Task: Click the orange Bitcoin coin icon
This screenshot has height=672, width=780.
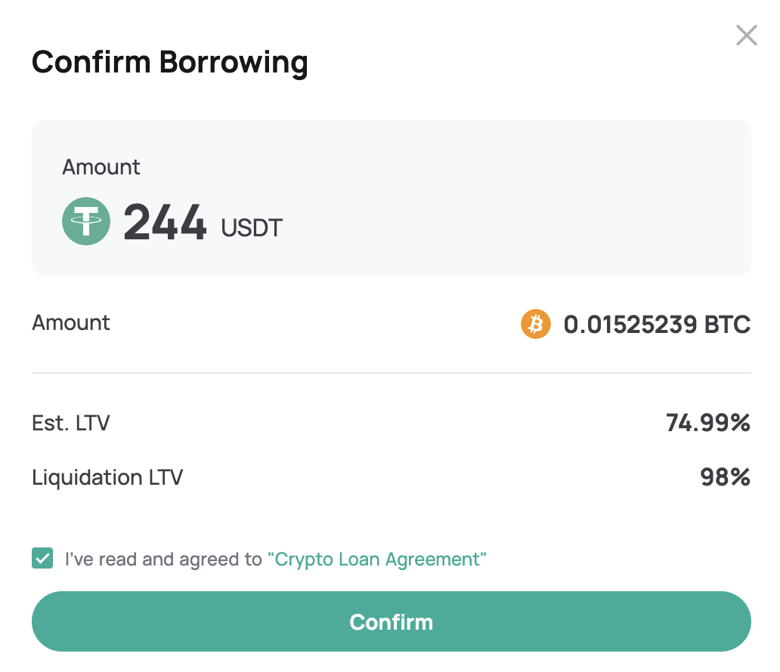Action: point(536,324)
